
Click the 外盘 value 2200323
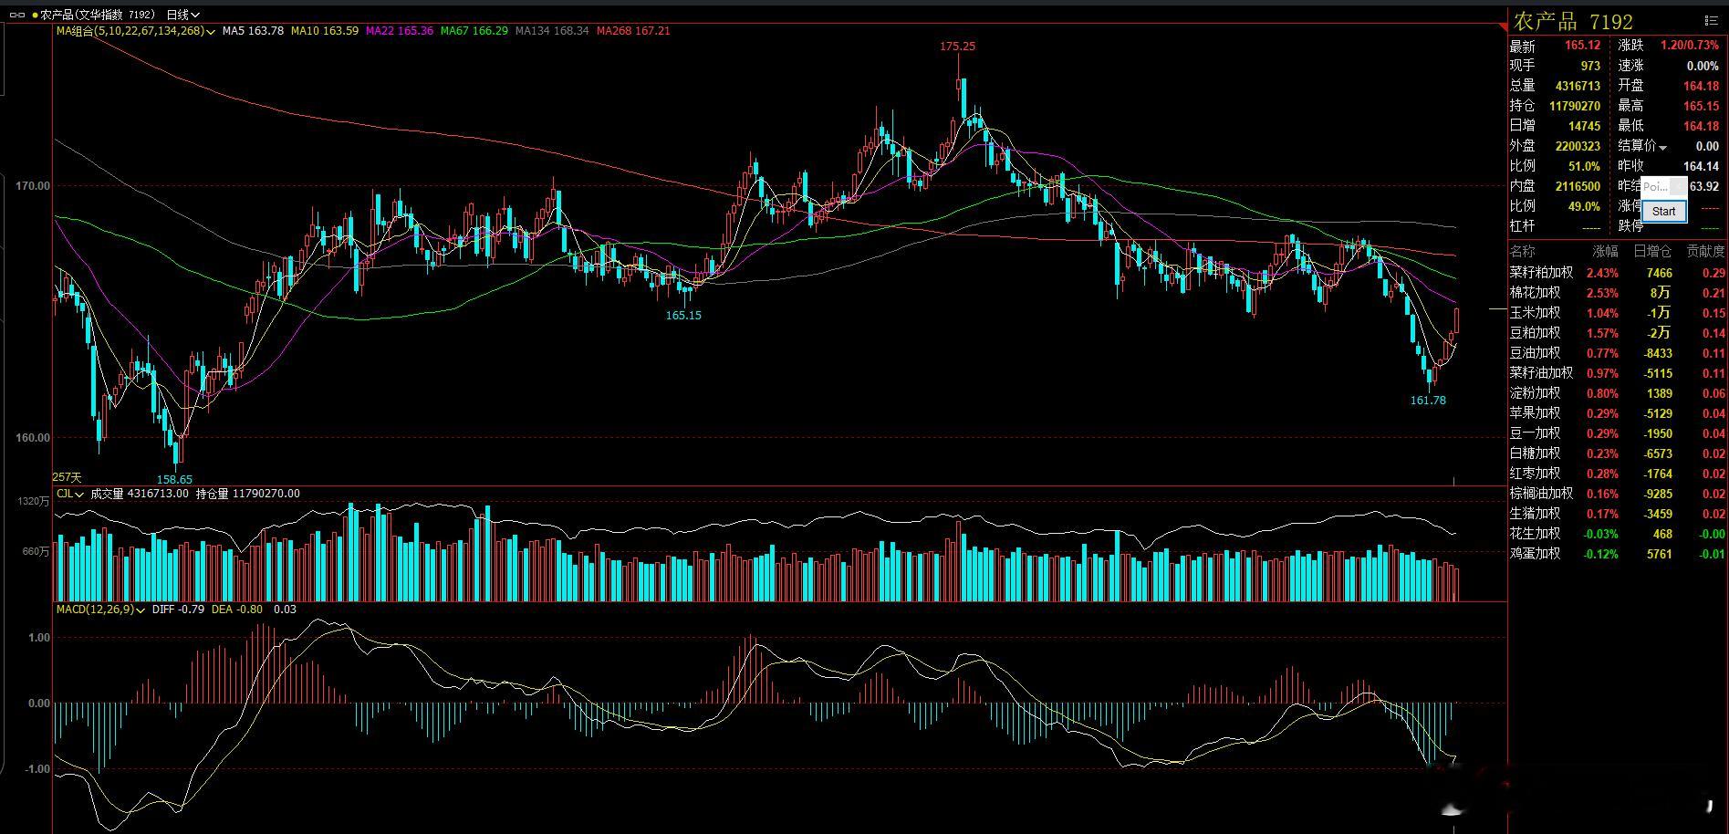(x=1578, y=146)
